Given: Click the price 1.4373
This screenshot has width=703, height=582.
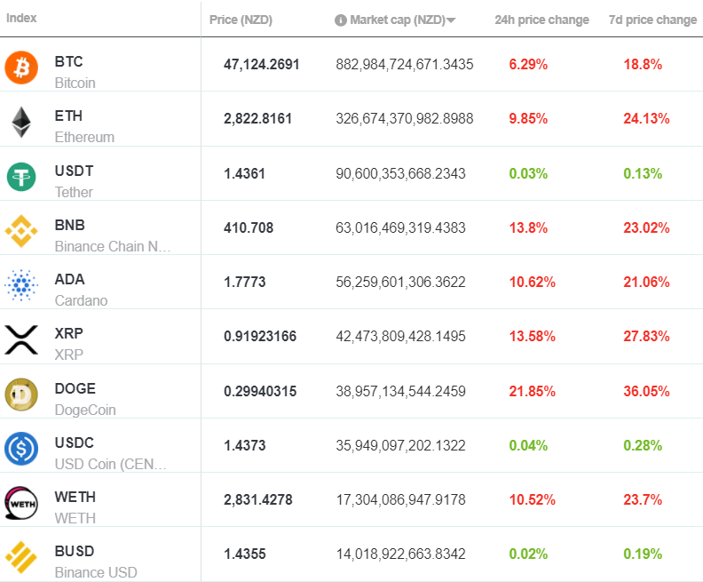Looking at the screenshot, I should coord(245,445).
